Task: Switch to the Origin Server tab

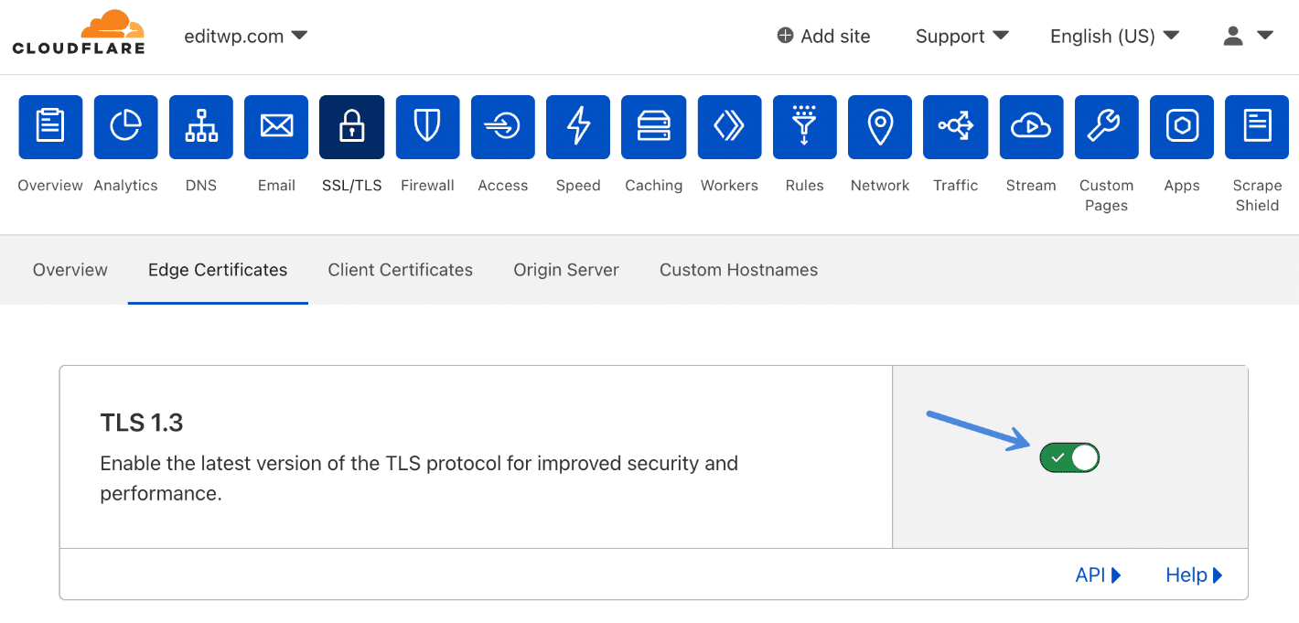Action: coord(565,270)
